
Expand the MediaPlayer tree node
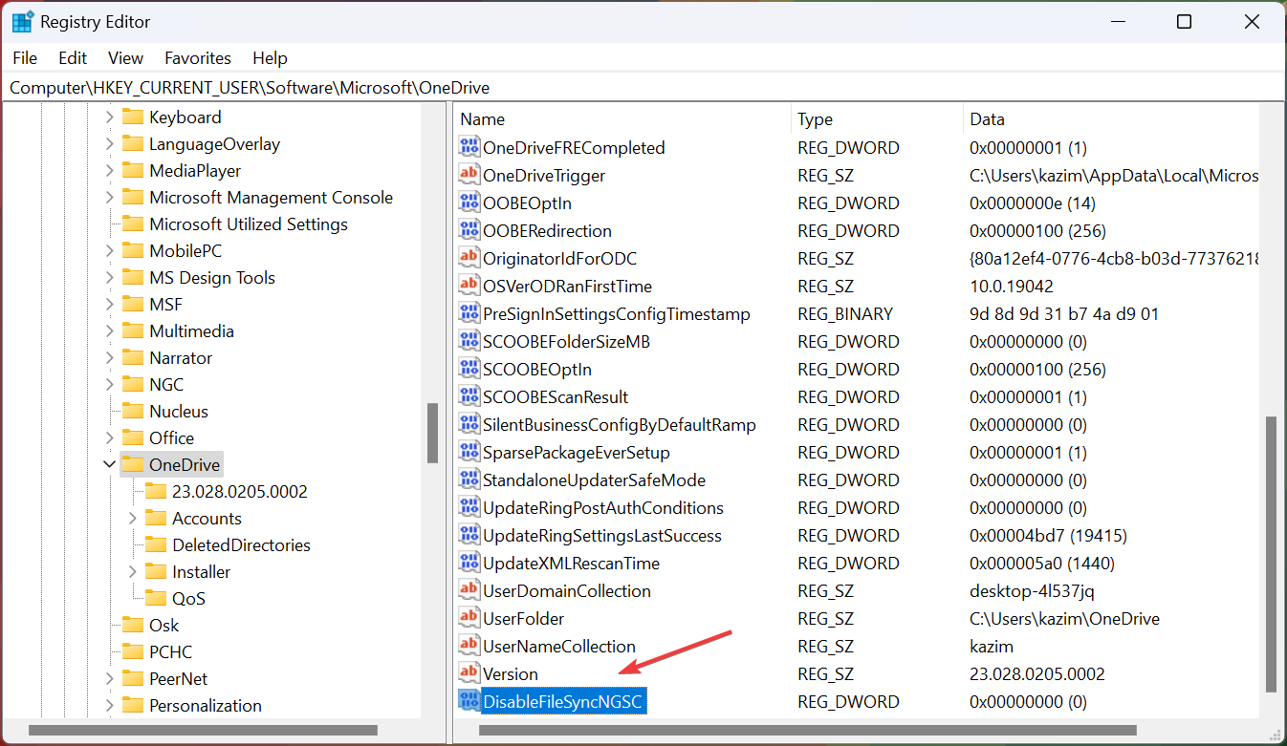tap(109, 171)
